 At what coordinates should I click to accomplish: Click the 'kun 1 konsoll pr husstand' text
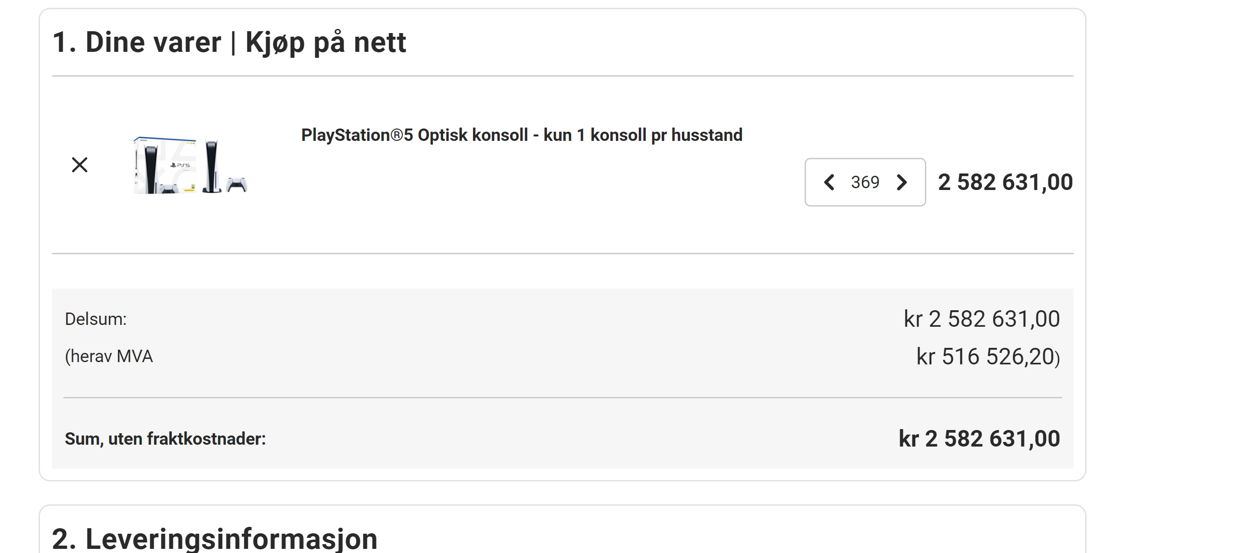(x=642, y=135)
